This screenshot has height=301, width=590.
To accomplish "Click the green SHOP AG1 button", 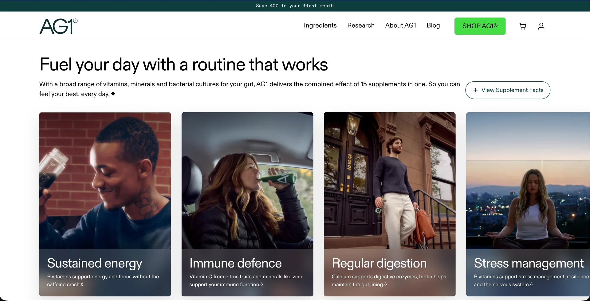I will (480, 26).
